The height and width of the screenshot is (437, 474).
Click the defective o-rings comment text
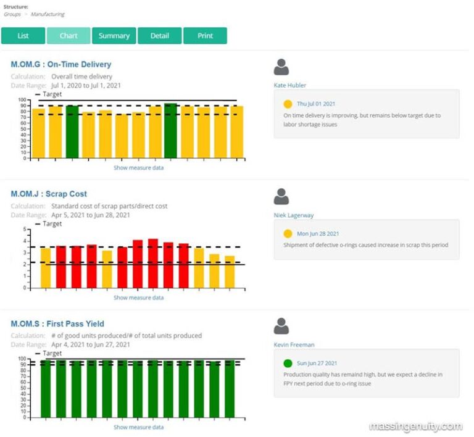tap(366, 245)
